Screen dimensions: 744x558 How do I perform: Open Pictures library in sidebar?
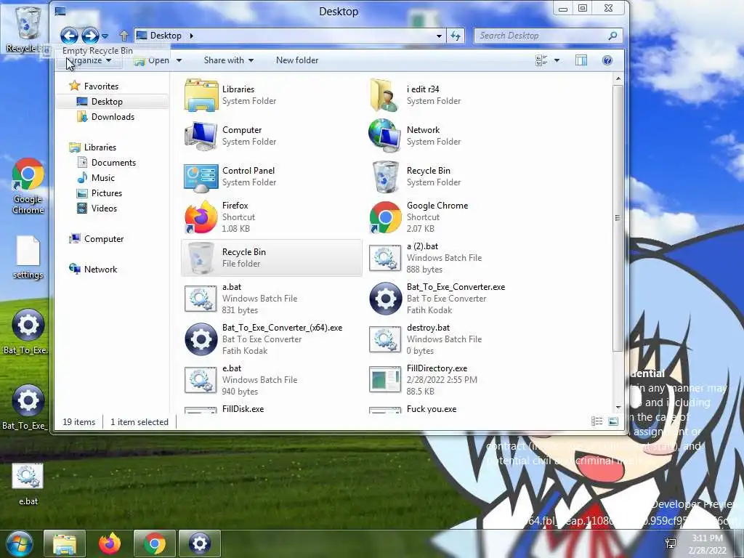pyautogui.click(x=99, y=193)
